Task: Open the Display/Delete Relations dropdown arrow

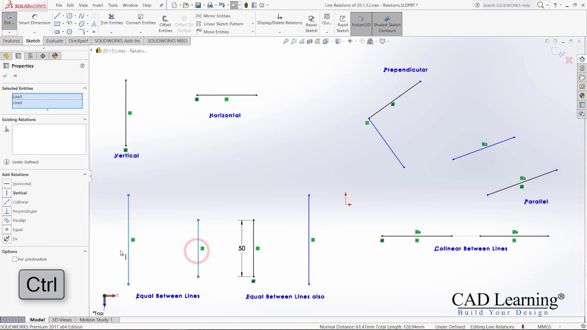Action: point(280,32)
